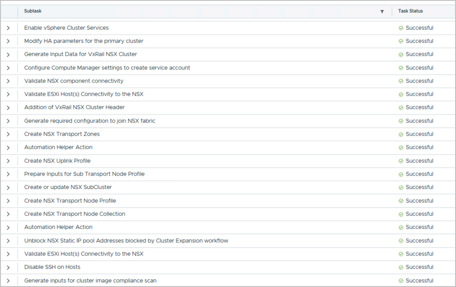Select Generate required configuration to join NSX fabric
Screen dimensions: 456x287
tap(90, 121)
